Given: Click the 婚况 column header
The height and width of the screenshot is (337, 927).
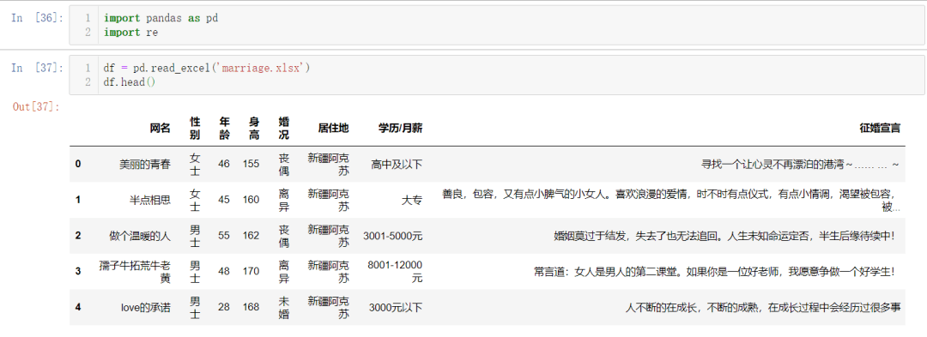Looking at the screenshot, I should point(284,128).
